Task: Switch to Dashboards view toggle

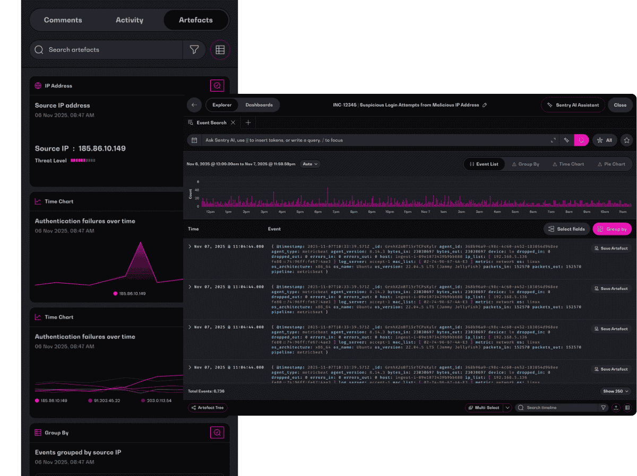Action: (259, 105)
